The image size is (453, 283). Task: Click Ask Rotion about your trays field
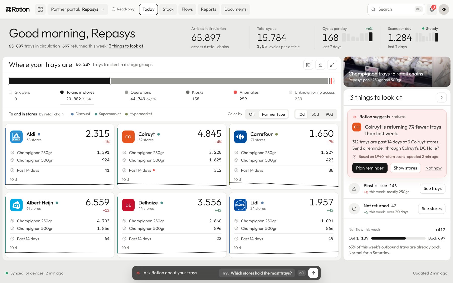pyautogui.click(x=170, y=273)
